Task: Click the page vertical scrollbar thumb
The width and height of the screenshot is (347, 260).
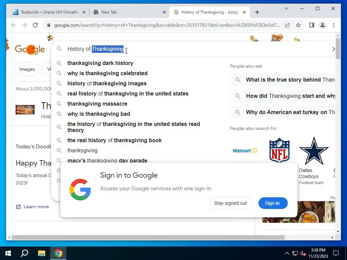Action: [338, 49]
